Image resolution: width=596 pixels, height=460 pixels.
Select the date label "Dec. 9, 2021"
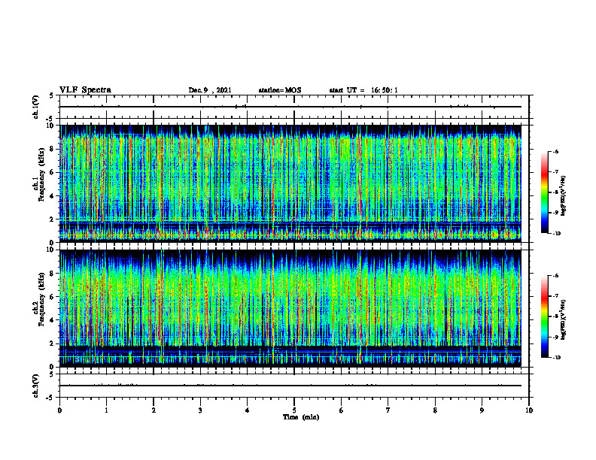210,90
